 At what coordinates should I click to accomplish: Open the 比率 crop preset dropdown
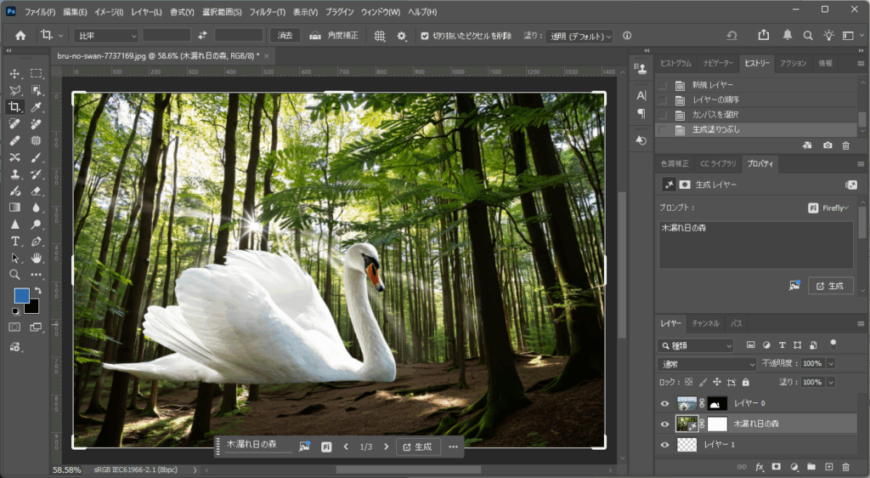tap(107, 36)
